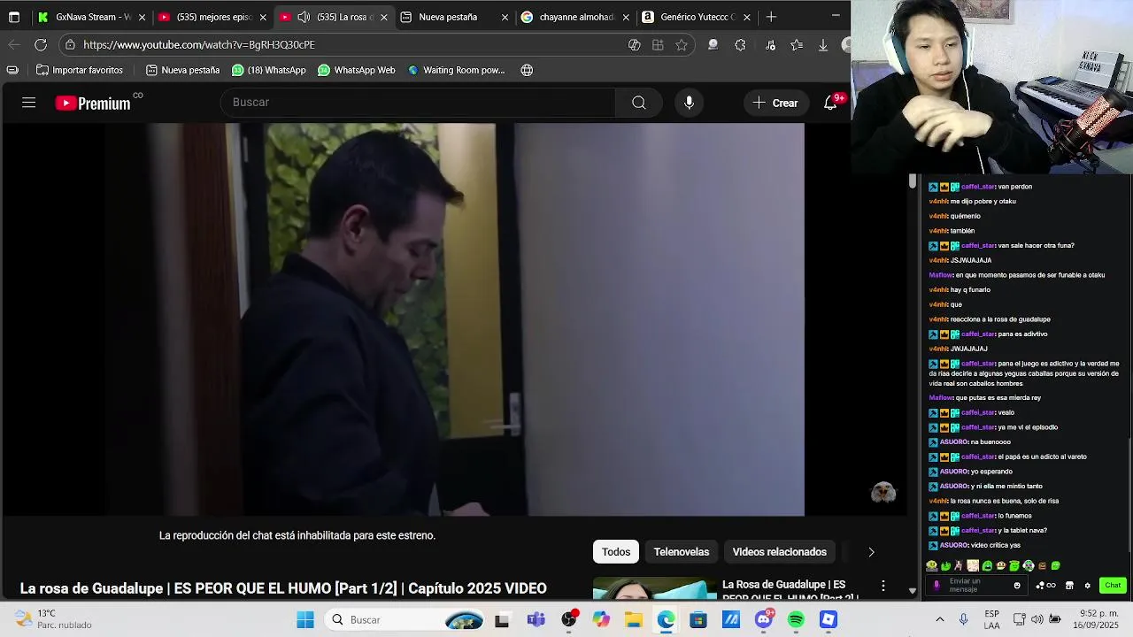Open La Rosa de Guadalupe suggested video thumbnail
This screenshot has height=637, width=1133.
tap(655, 589)
